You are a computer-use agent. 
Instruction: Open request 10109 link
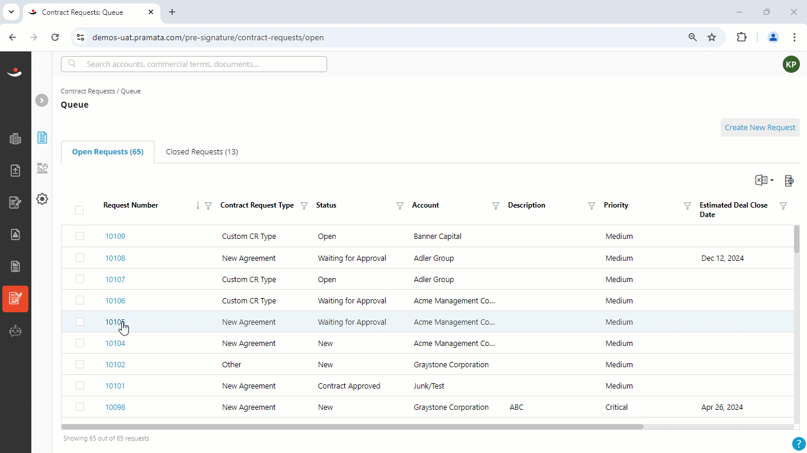pyautogui.click(x=115, y=237)
